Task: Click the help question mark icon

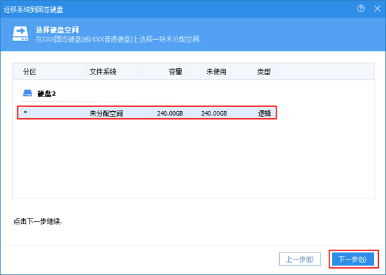Action: [x=360, y=8]
